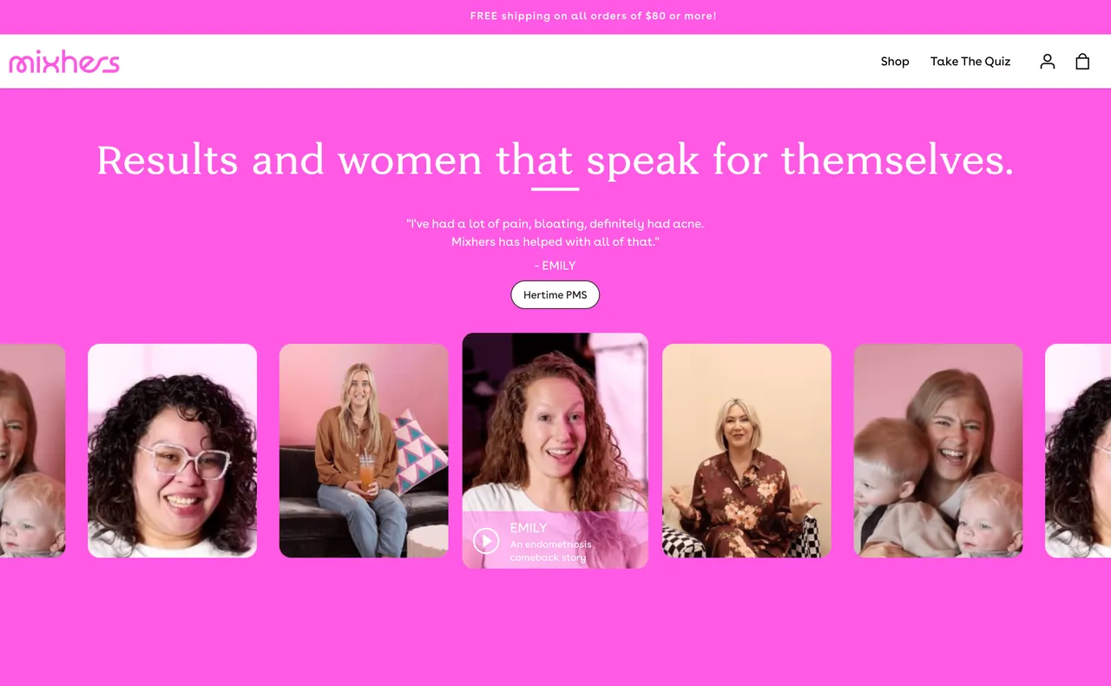The height and width of the screenshot is (686, 1111).
Task: Open the user account icon
Action: coord(1048,61)
